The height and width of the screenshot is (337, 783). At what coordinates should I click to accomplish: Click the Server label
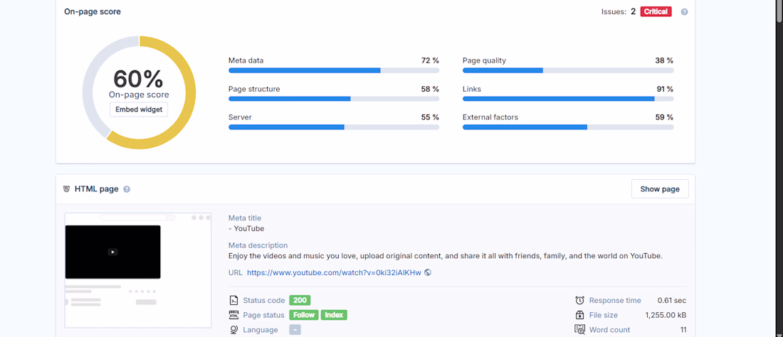[240, 117]
